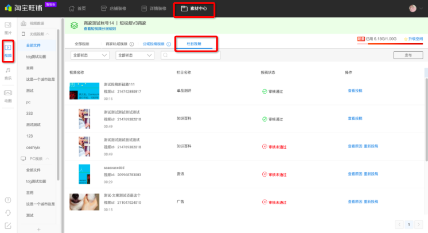Click info icon beside 商家私域视频 tab
Screen dimensions: 428x233
tap(131, 44)
